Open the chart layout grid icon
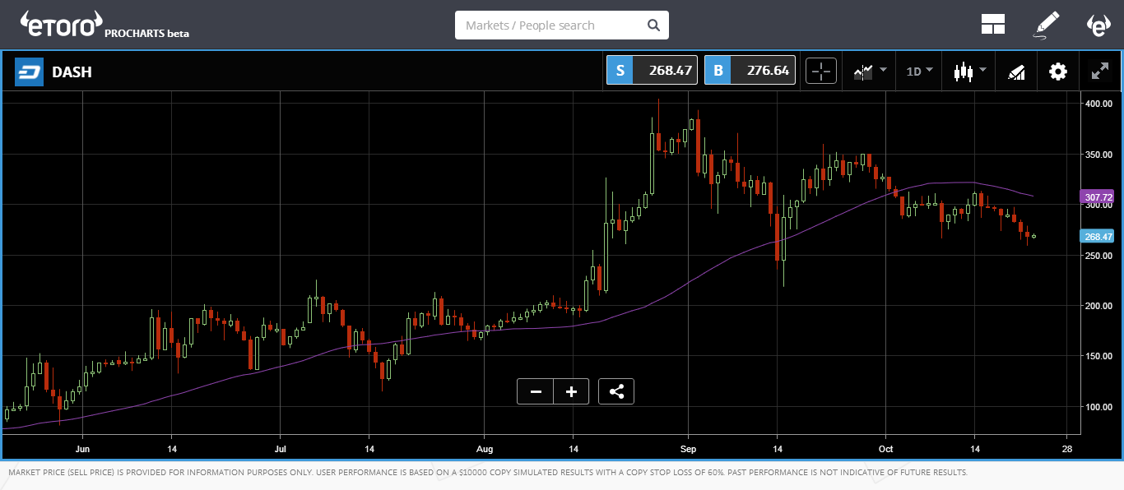 993,25
